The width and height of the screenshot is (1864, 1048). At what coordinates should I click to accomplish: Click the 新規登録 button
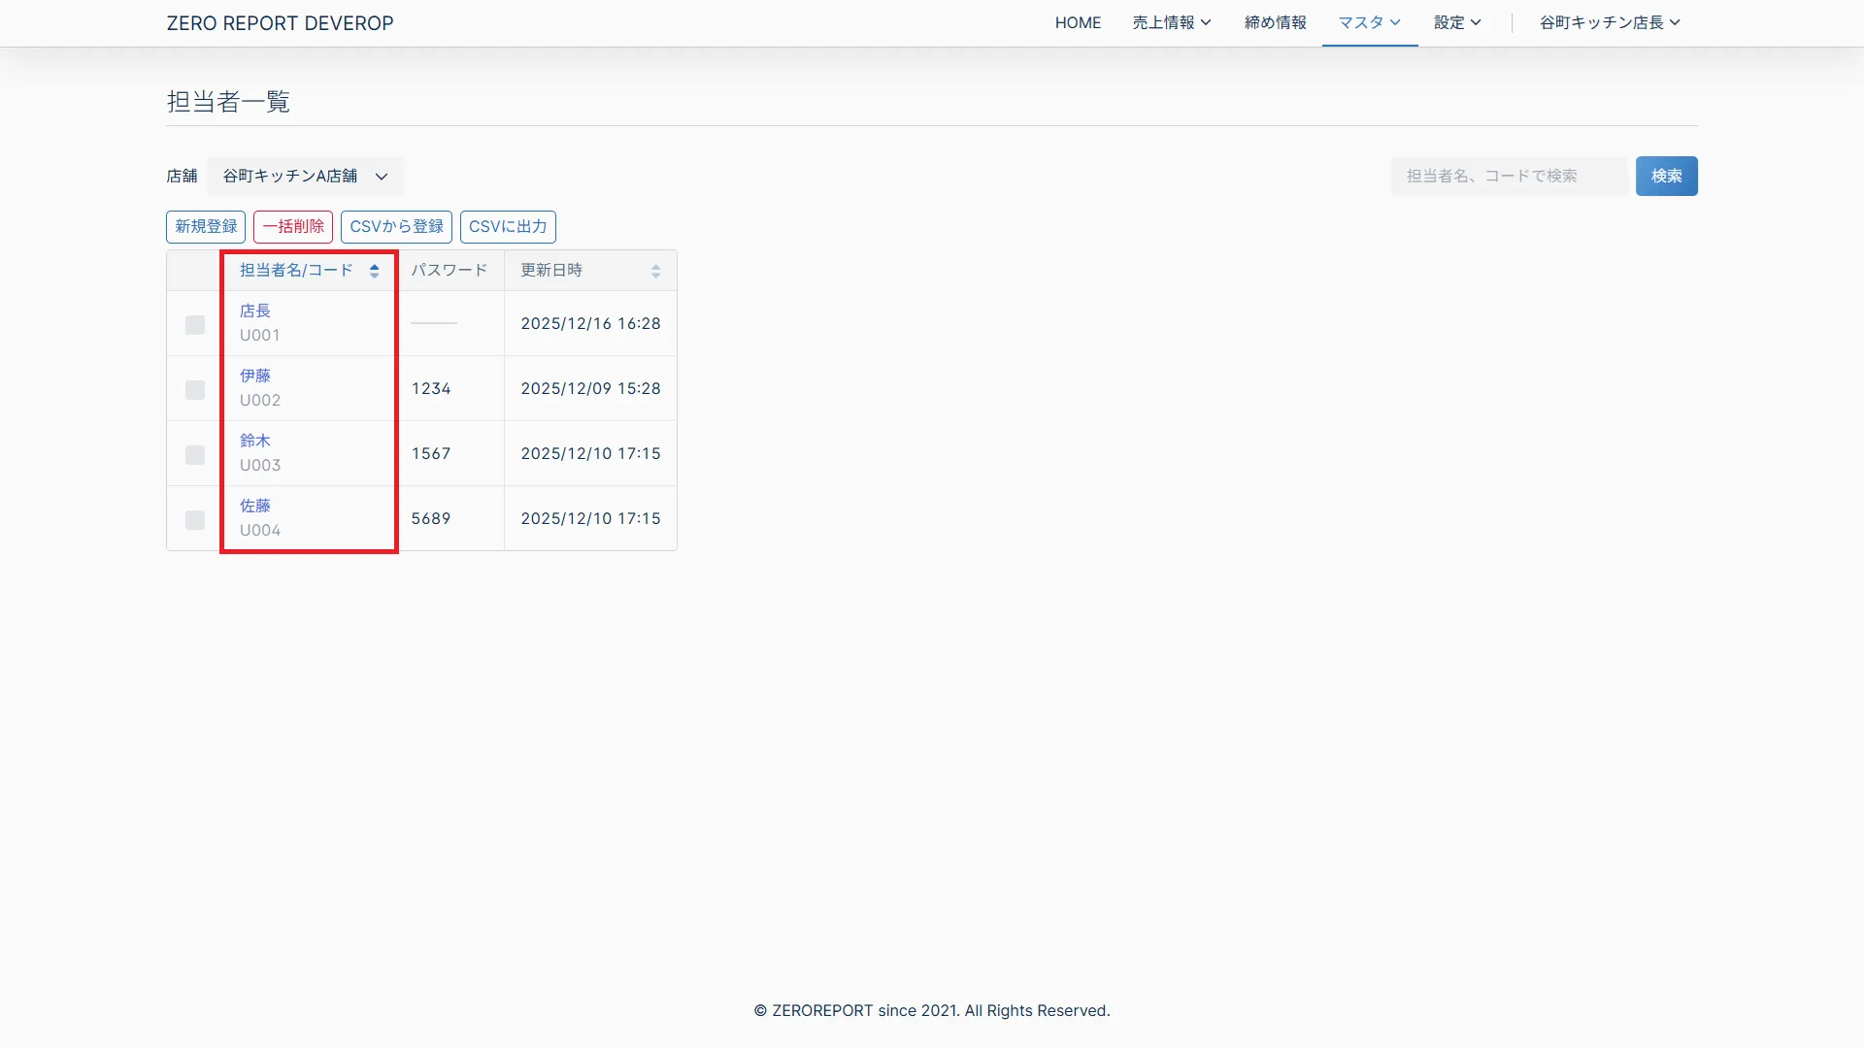pos(206,226)
